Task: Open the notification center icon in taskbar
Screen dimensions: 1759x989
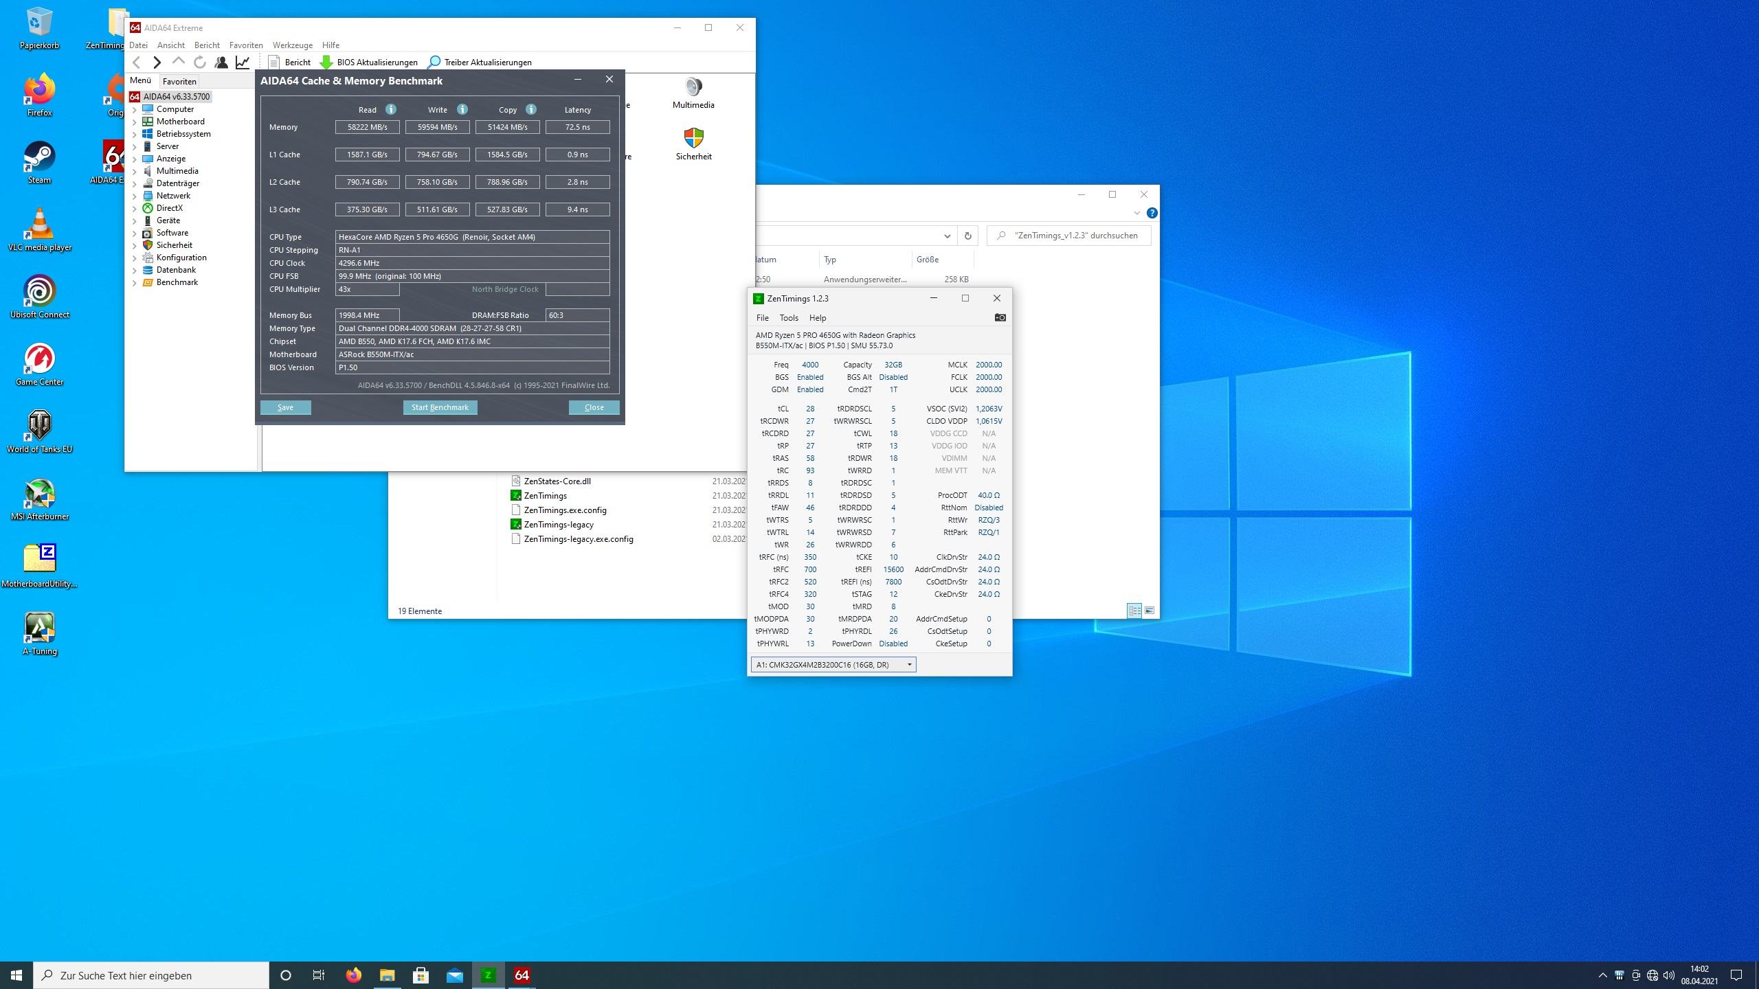Action: pos(1736,975)
